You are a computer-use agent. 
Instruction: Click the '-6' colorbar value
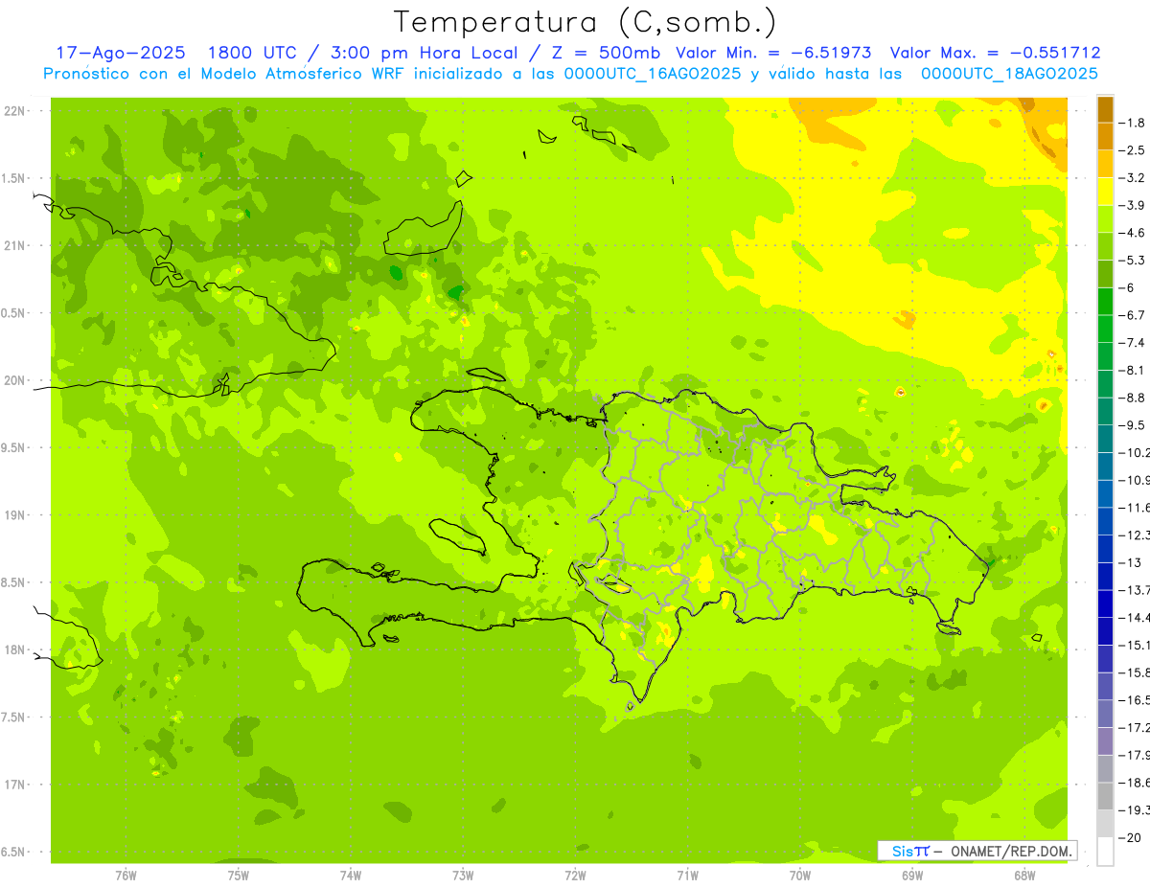click(1128, 287)
